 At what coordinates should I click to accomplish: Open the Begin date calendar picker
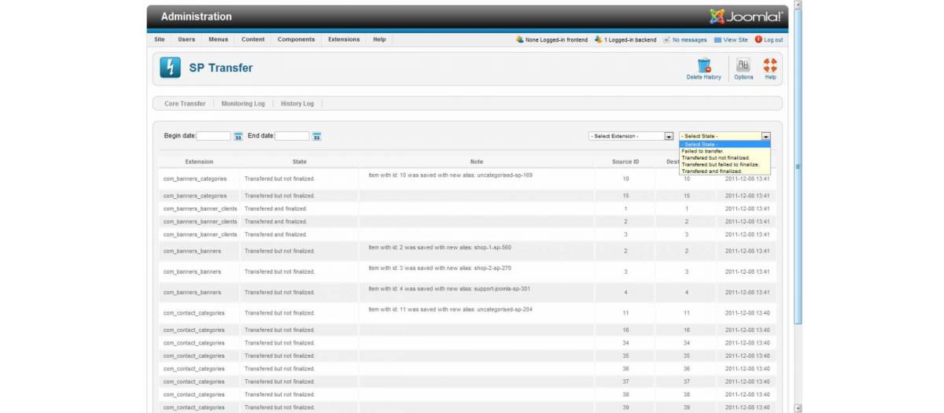(x=238, y=136)
